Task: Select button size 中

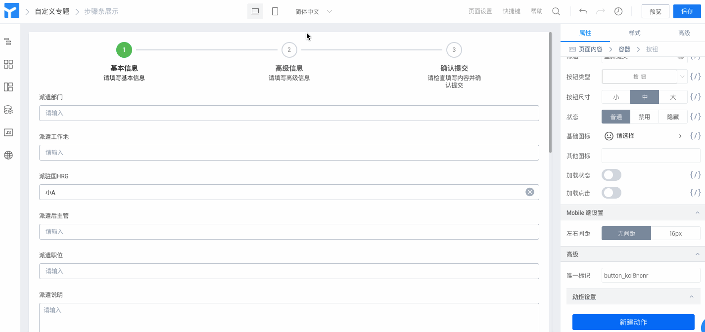Action: coord(645,97)
